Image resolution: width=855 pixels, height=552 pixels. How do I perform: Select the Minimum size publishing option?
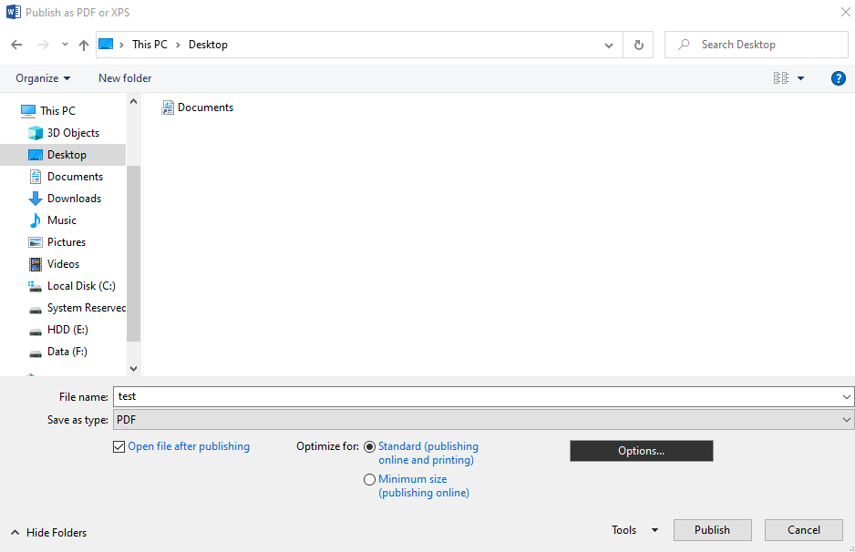coord(369,479)
